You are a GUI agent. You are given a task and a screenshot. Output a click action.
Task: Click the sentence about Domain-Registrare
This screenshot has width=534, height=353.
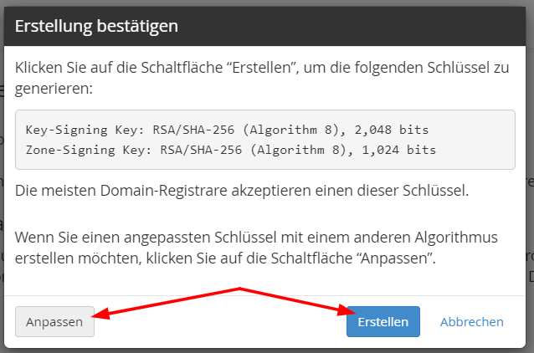[242, 190]
